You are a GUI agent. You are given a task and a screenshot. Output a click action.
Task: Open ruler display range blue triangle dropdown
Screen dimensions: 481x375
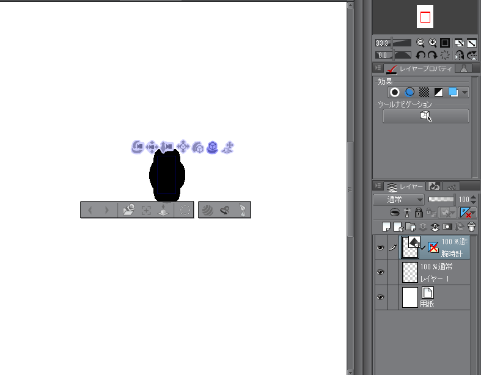[x=468, y=212]
